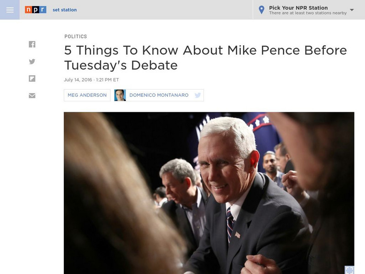Go to the NPR home logo
365x274 pixels.
pyautogui.click(x=36, y=10)
